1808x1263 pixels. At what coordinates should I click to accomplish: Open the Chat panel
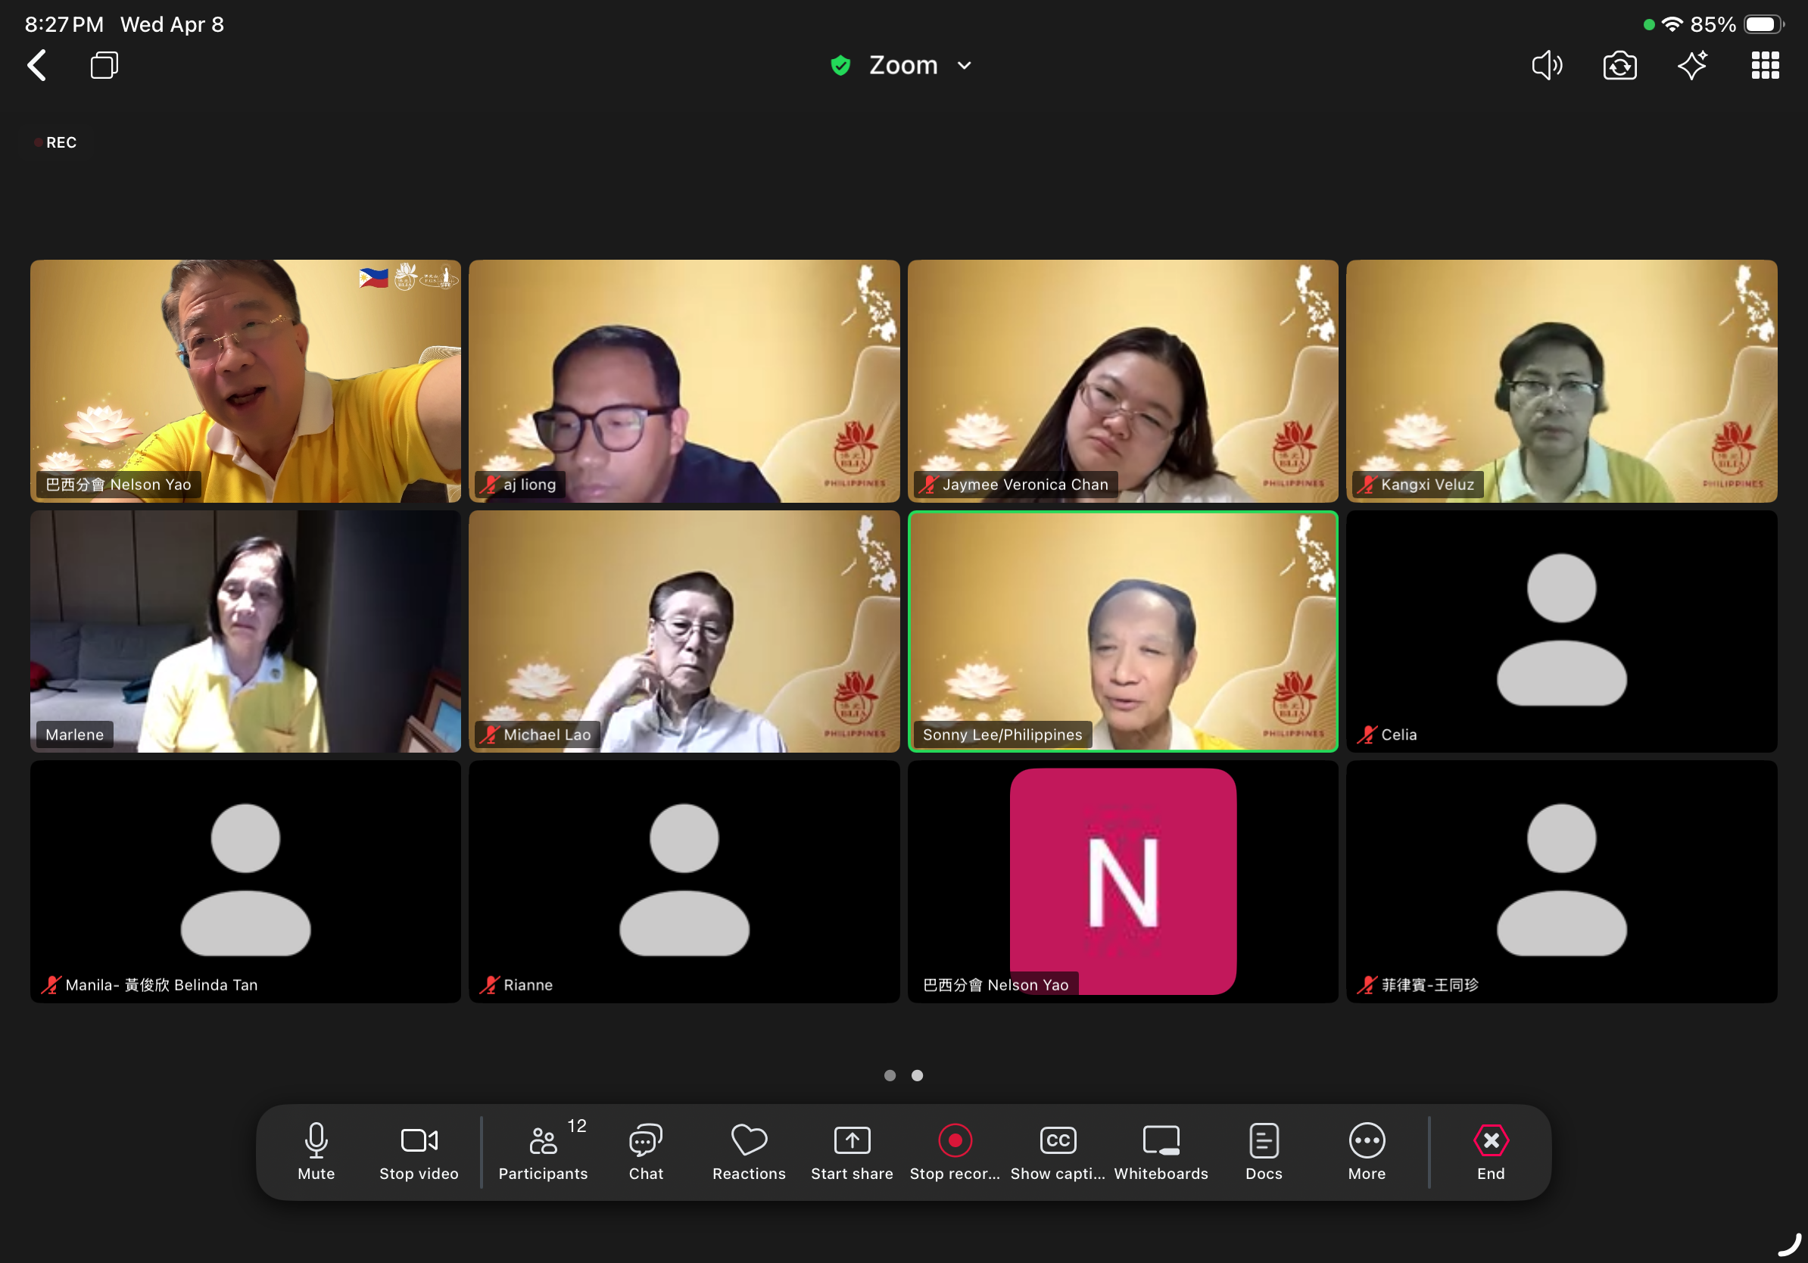click(x=646, y=1150)
